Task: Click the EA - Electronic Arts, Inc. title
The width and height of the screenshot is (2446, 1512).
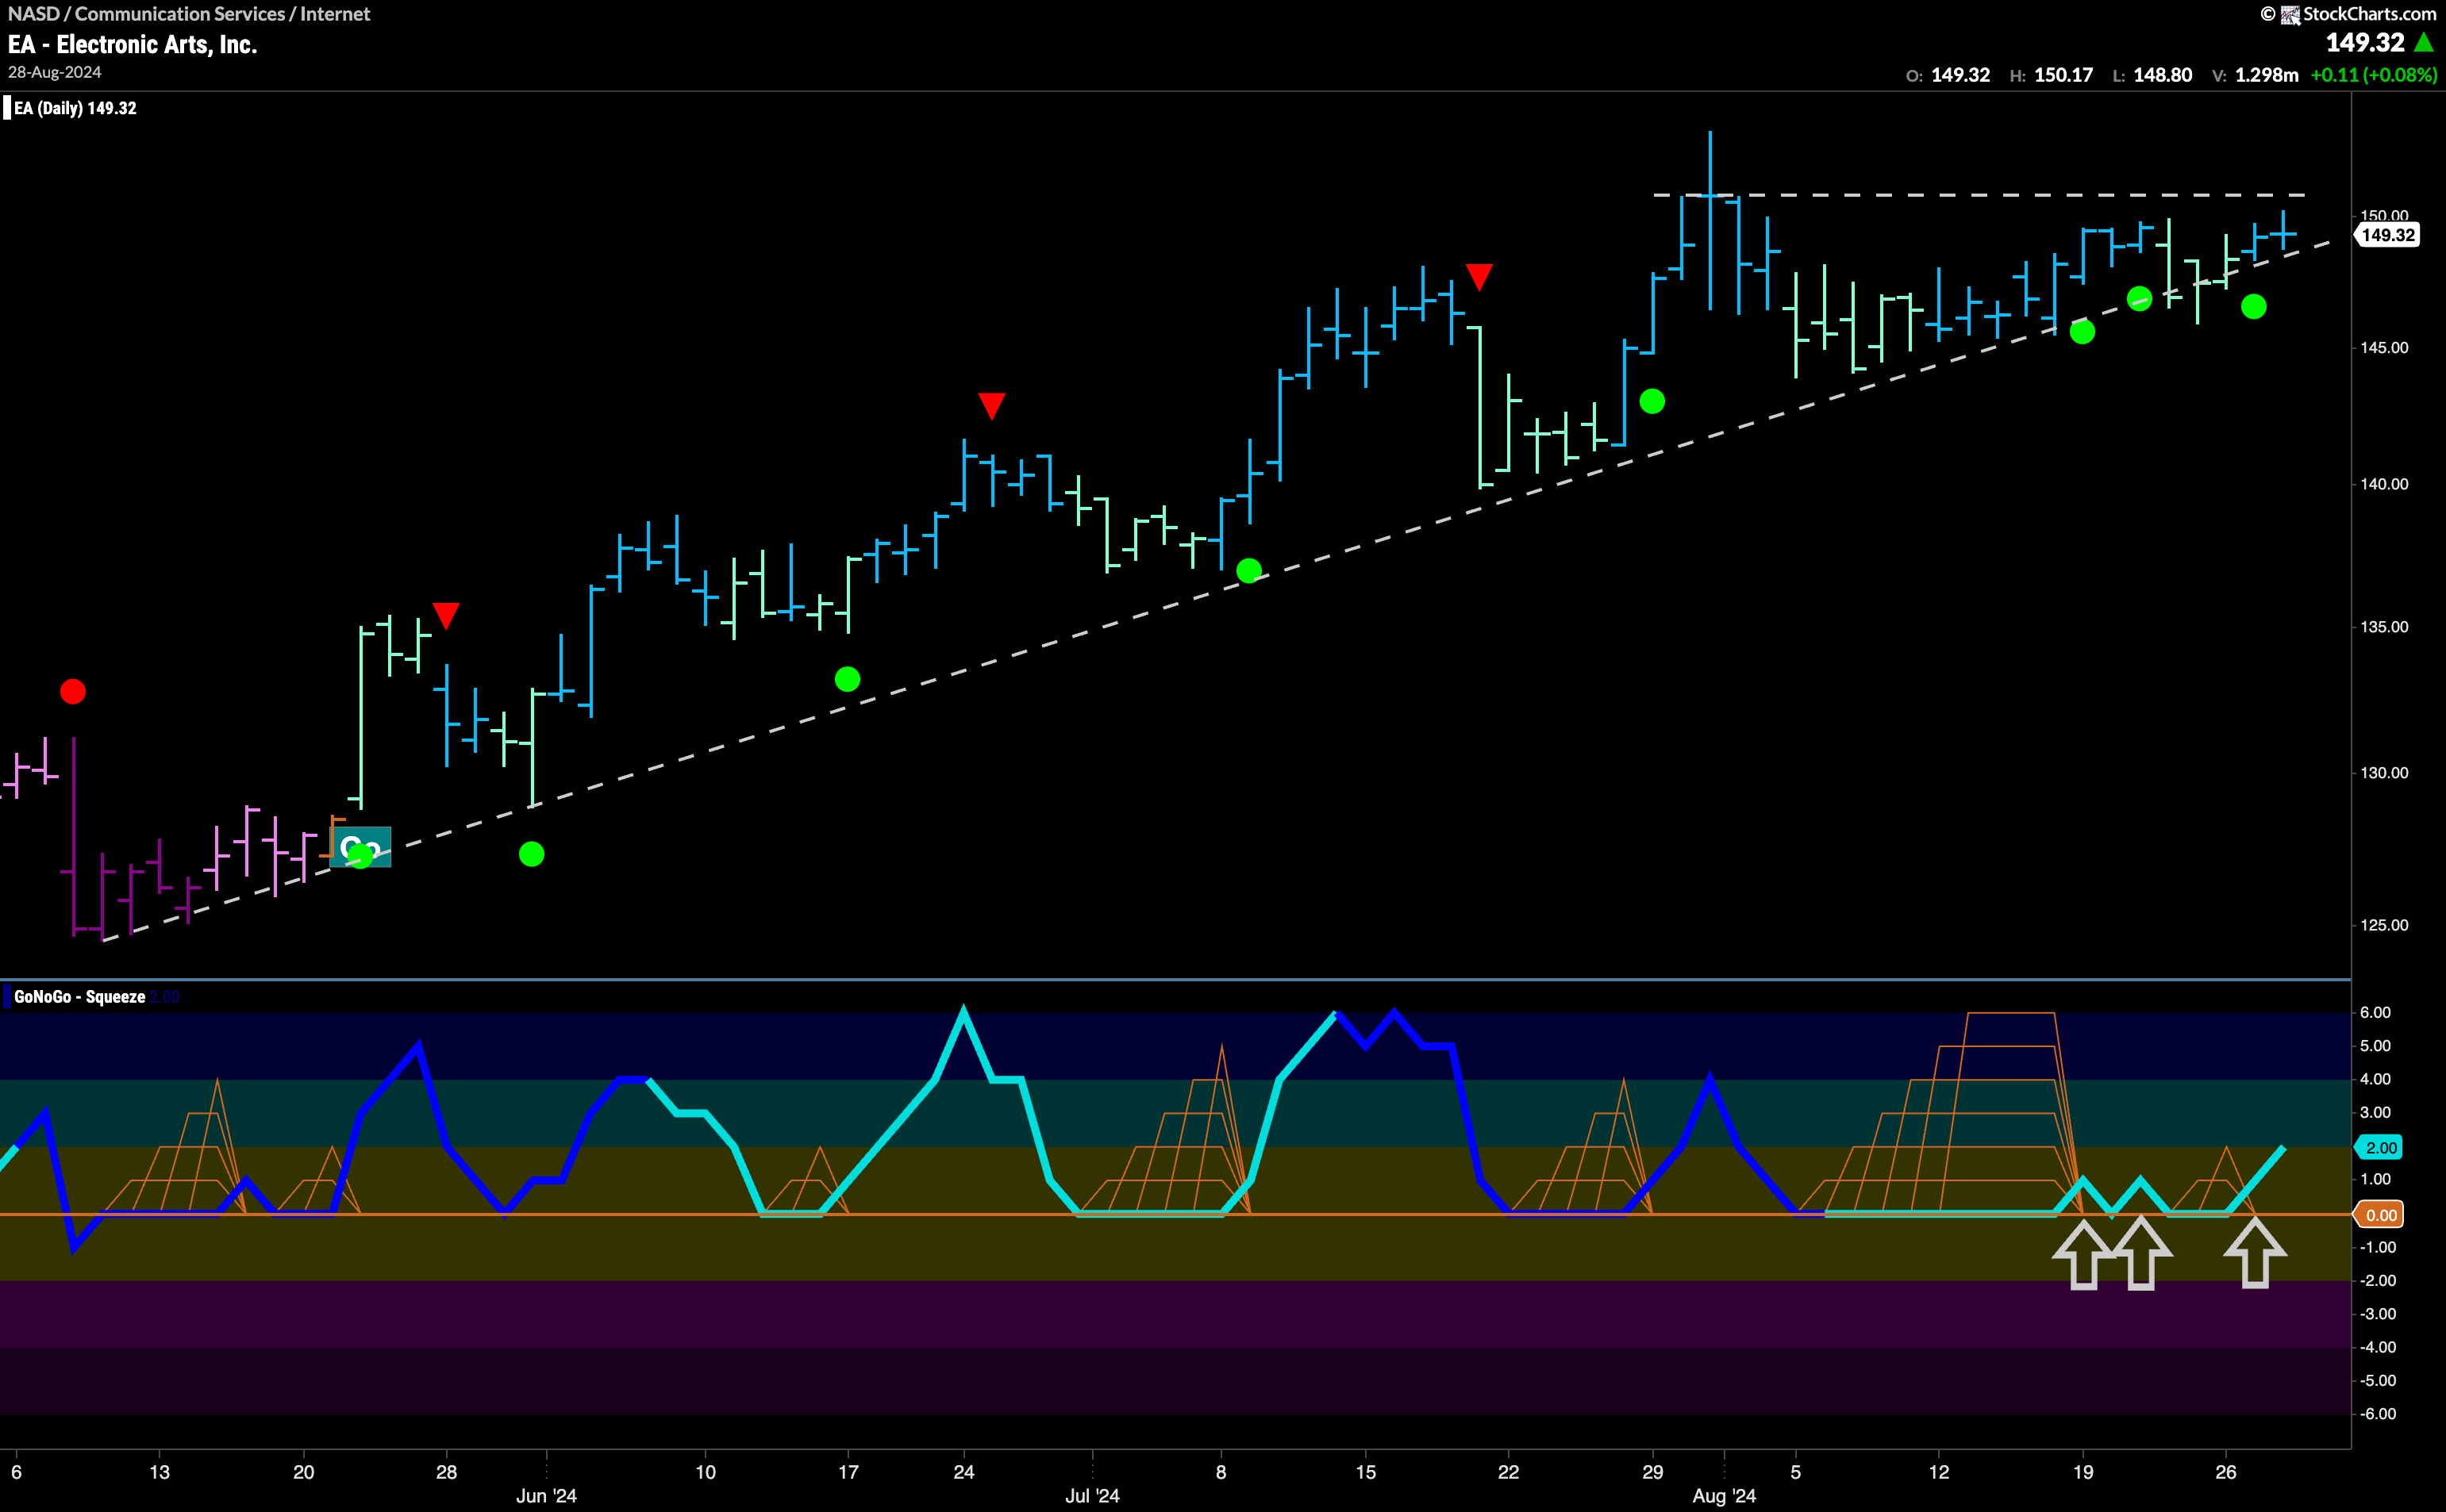Action: 132,44
